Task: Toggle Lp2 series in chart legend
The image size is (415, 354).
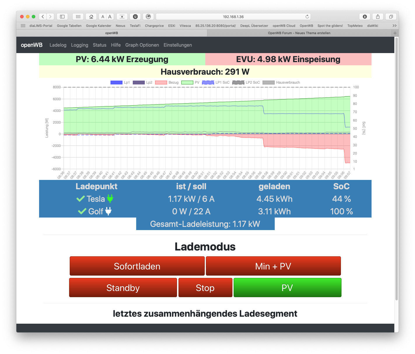Action: point(143,83)
